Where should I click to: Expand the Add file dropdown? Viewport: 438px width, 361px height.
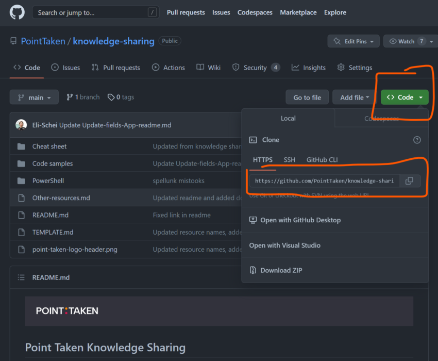click(355, 97)
